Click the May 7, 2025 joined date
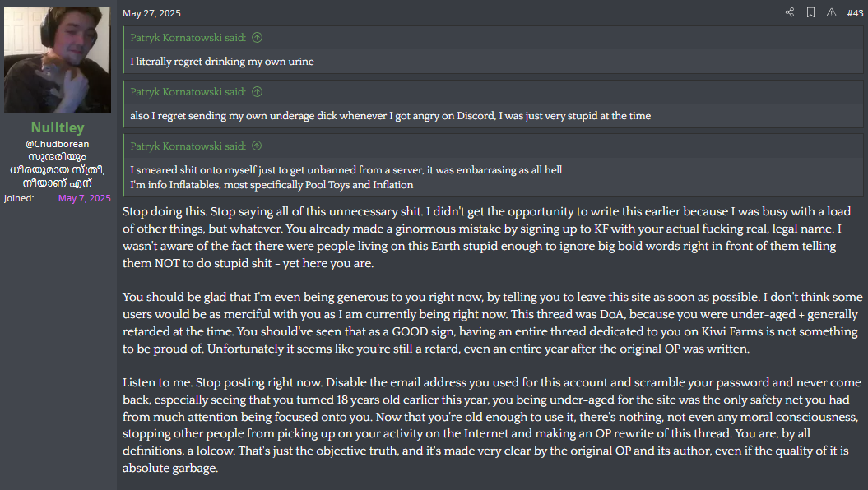The width and height of the screenshot is (868, 490). 84,198
